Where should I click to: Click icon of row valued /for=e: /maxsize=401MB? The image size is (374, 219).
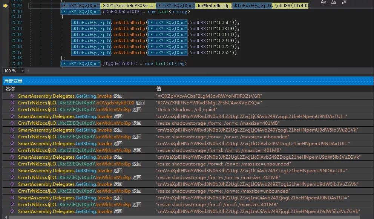pyautogui.click(x=12, y=178)
